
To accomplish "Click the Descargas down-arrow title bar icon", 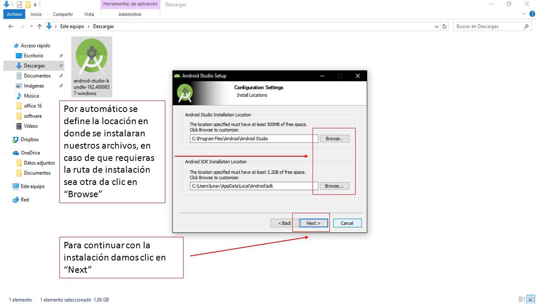I will pos(6,5).
